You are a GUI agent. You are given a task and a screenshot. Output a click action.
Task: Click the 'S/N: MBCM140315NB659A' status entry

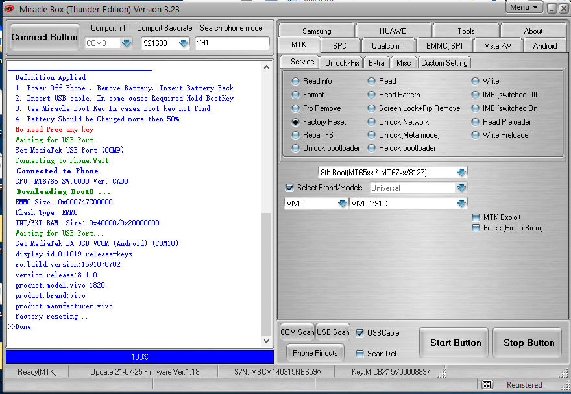[278, 372]
